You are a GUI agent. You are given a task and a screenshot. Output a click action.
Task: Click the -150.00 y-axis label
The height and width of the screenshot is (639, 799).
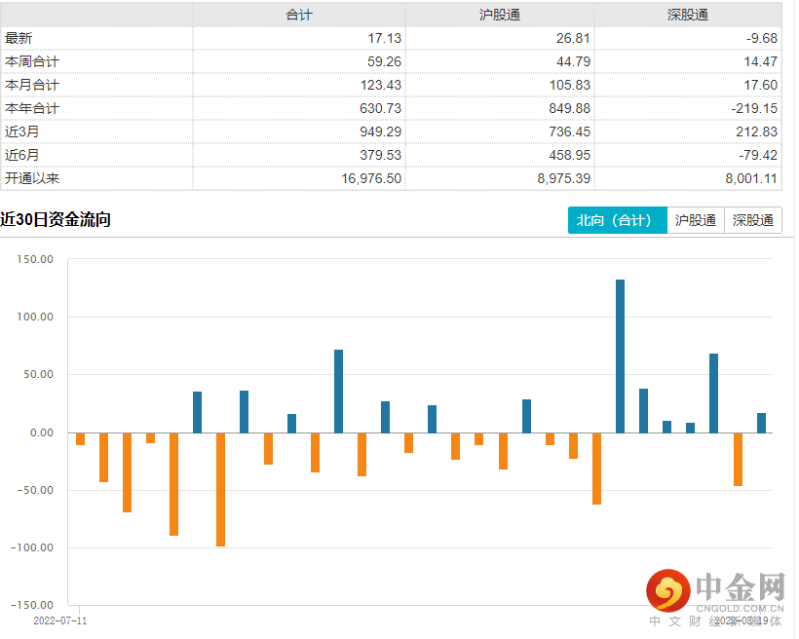pyautogui.click(x=32, y=605)
